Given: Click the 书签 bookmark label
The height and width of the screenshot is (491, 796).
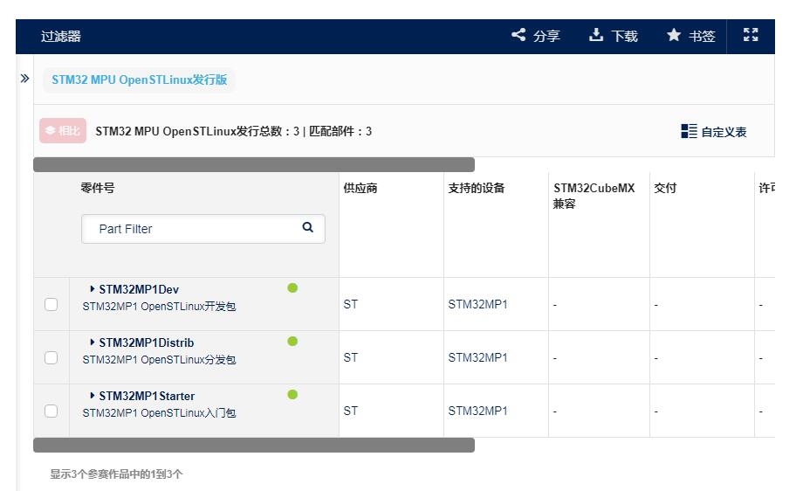Looking at the screenshot, I should 702,36.
